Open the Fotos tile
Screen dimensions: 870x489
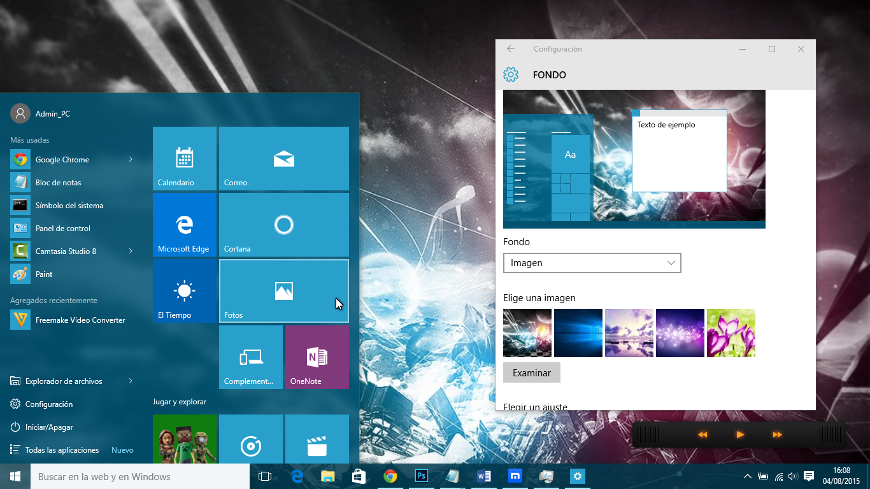283,290
